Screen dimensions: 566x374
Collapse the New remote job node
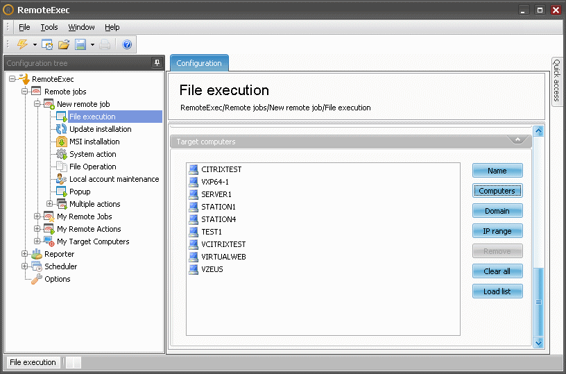tap(37, 104)
